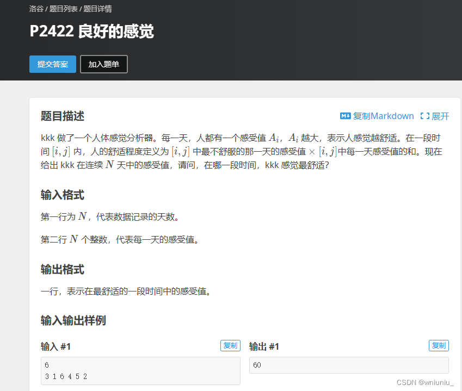
Task: Click the 输入输出样例 heading
Action: 73,320
